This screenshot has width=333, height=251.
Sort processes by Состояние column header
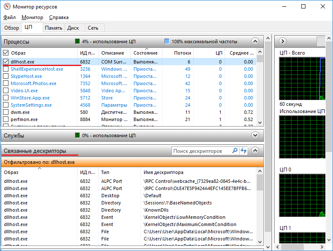point(146,53)
